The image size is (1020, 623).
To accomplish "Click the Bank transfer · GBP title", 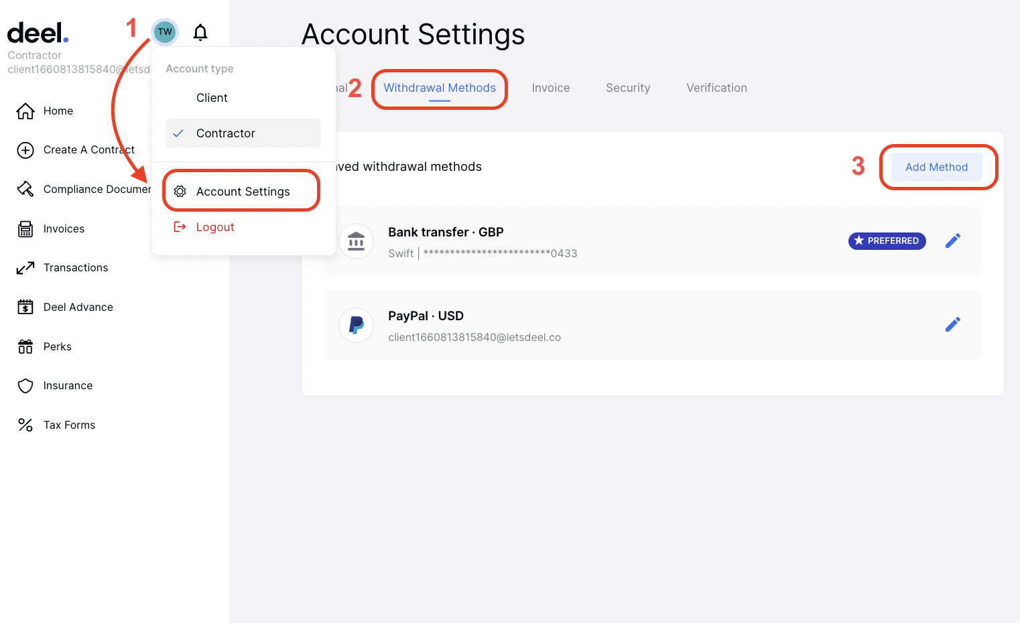I will click(x=446, y=232).
